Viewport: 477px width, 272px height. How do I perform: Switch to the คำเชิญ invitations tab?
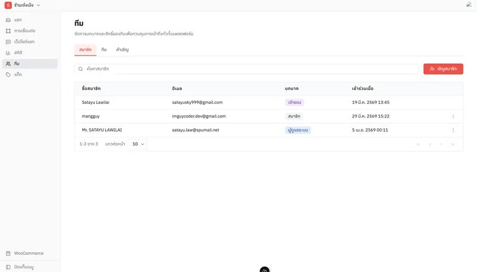click(x=122, y=50)
